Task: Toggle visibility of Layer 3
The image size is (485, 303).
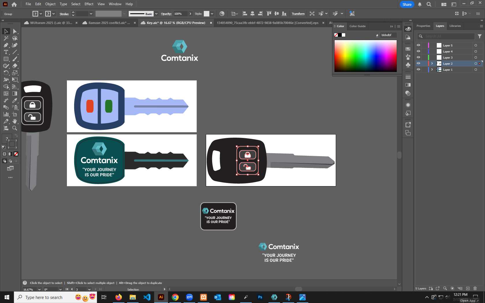Action: click(x=418, y=57)
